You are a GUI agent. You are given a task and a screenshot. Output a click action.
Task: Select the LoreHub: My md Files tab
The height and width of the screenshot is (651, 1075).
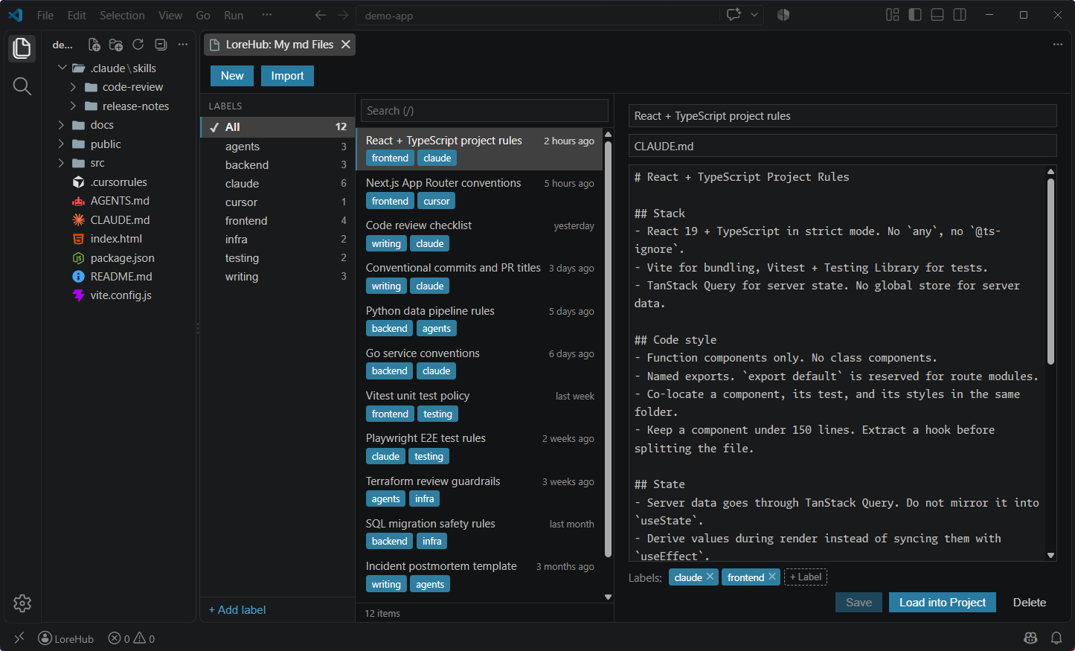click(x=280, y=45)
